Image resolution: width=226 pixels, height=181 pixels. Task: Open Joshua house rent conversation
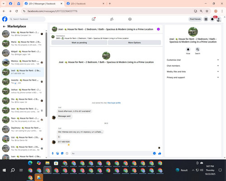[x=23, y=91]
